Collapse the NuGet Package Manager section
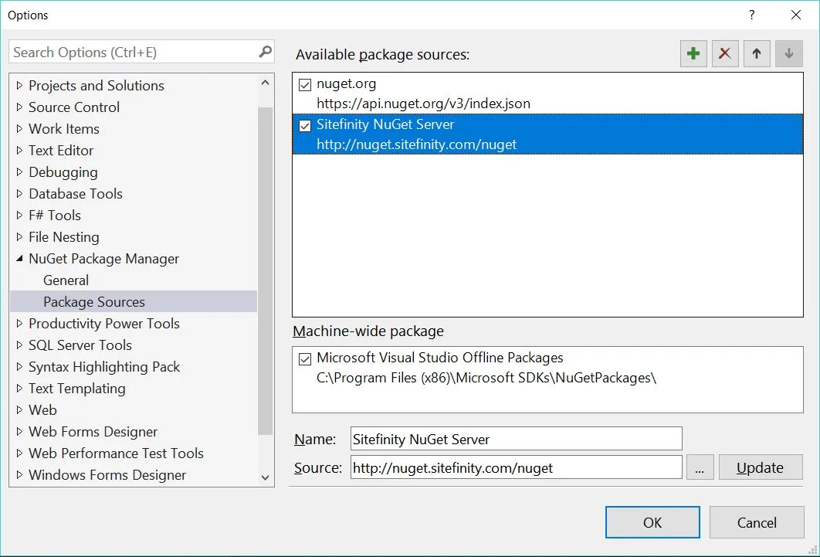 [x=19, y=258]
